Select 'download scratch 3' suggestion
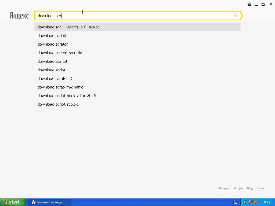Viewport: 275px width, 206px height. coord(137,79)
